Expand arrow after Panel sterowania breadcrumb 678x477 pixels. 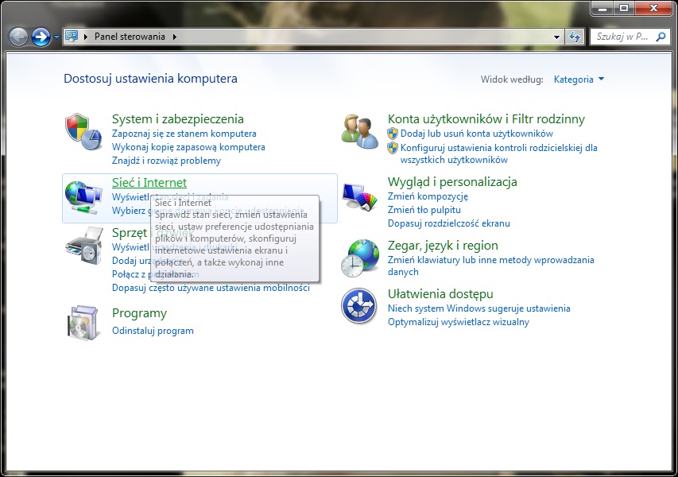[175, 37]
